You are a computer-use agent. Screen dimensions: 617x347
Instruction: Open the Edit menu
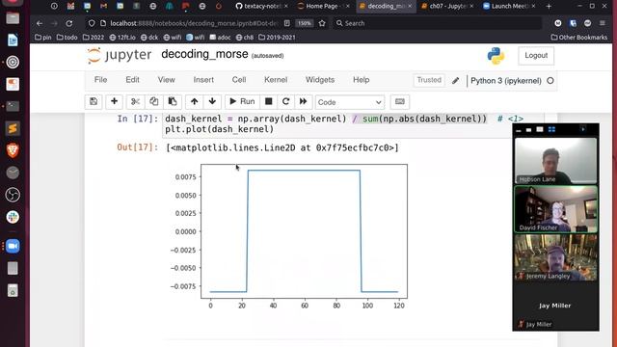tap(132, 80)
